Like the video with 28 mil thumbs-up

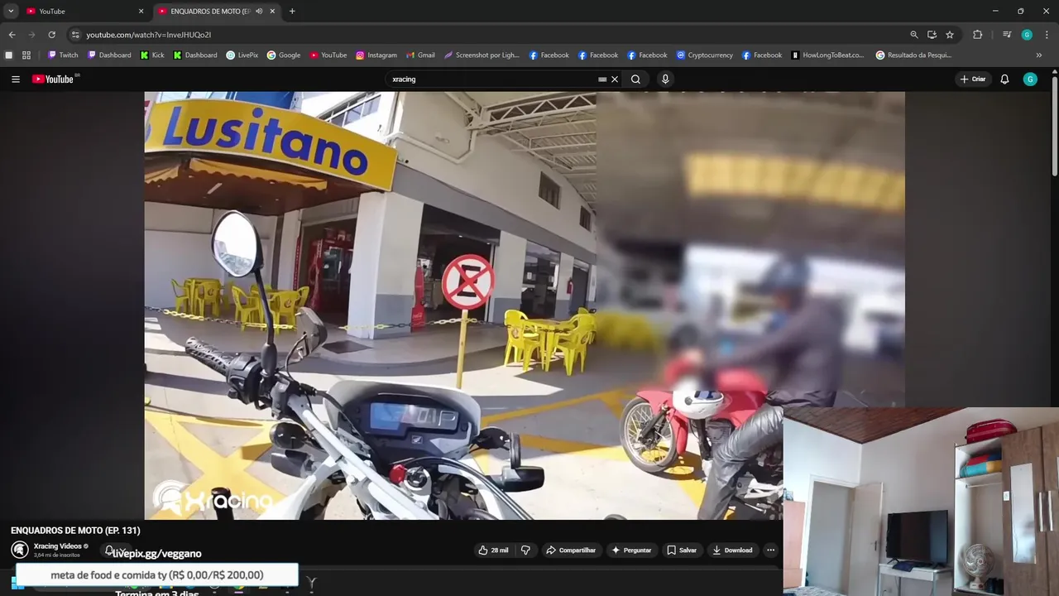click(x=494, y=550)
